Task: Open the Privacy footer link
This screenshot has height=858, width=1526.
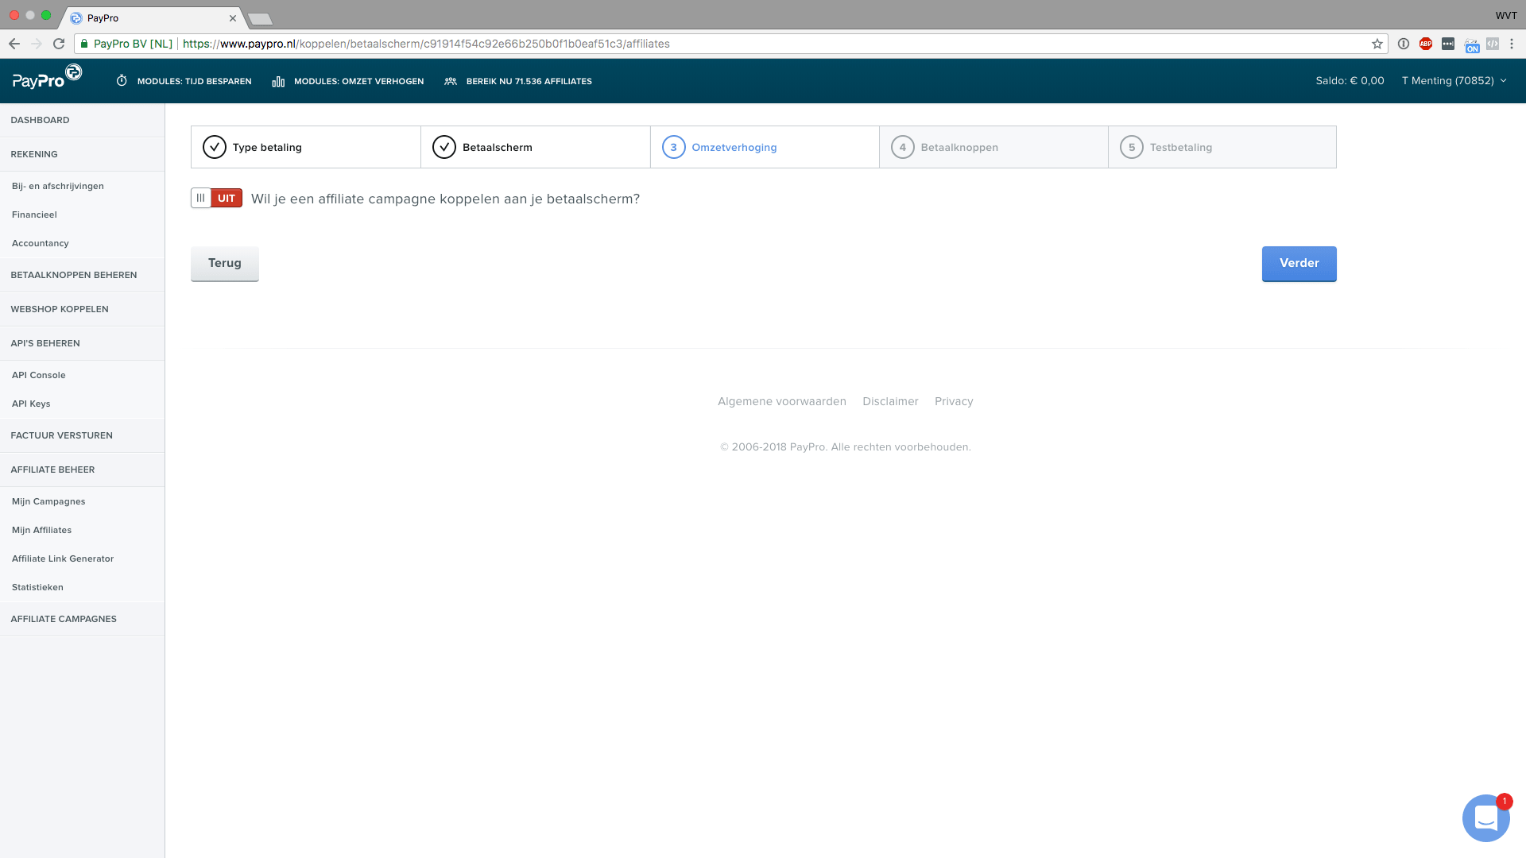Action: [x=954, y=401]
